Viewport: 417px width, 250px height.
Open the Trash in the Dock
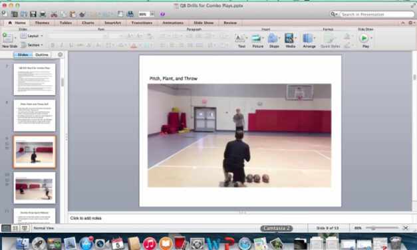[x=396, y=243]
